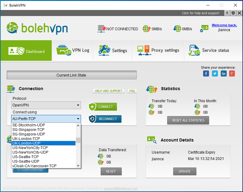Screen dimensions: 243x192
Task: Click the shield help icon in top bar
Action: tap(233, 13)
